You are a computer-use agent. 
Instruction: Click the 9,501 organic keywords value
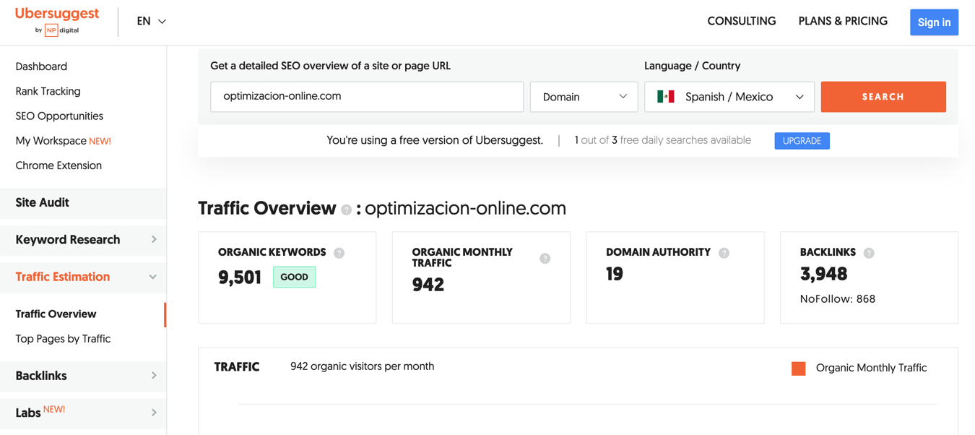pos(240,277)
